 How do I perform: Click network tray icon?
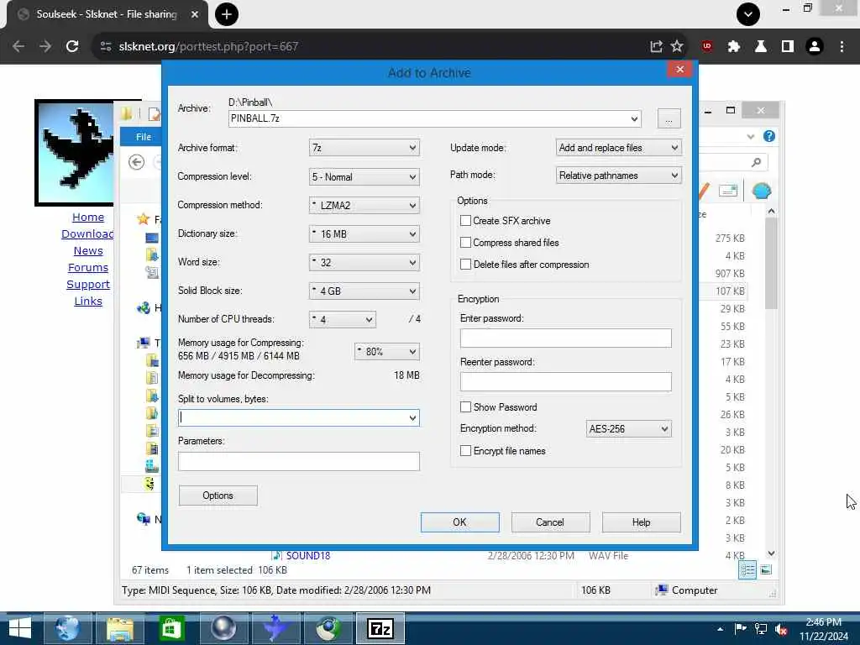(x=761, y=629)
